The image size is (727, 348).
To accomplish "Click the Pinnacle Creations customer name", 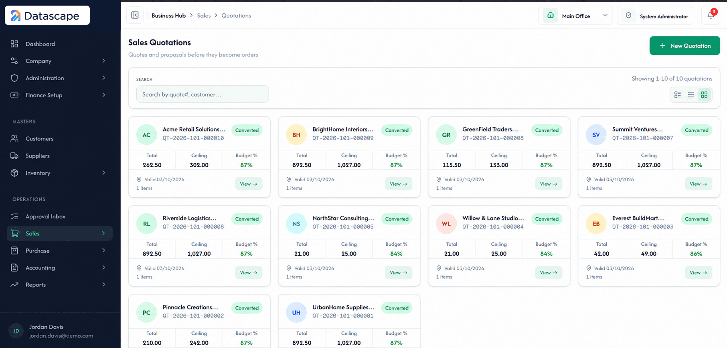I will pyautogui.click(x=190, y=307).
